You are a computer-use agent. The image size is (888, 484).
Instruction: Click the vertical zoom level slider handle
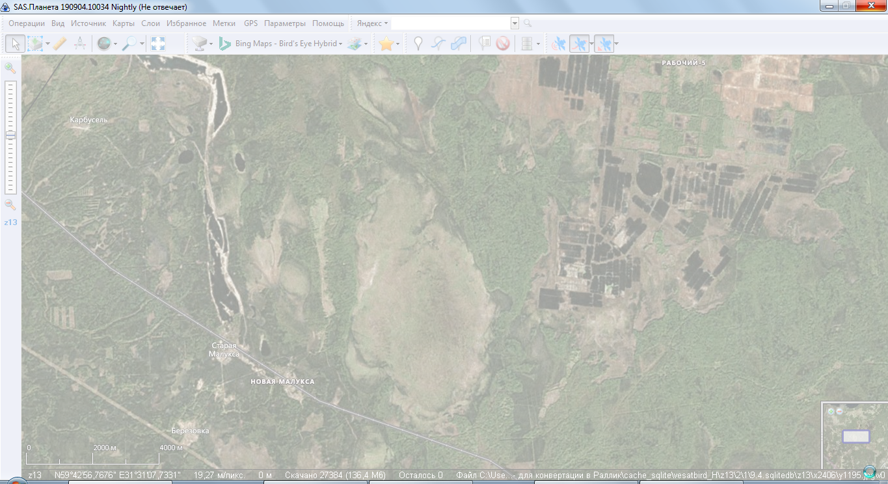tap(10, 135)
